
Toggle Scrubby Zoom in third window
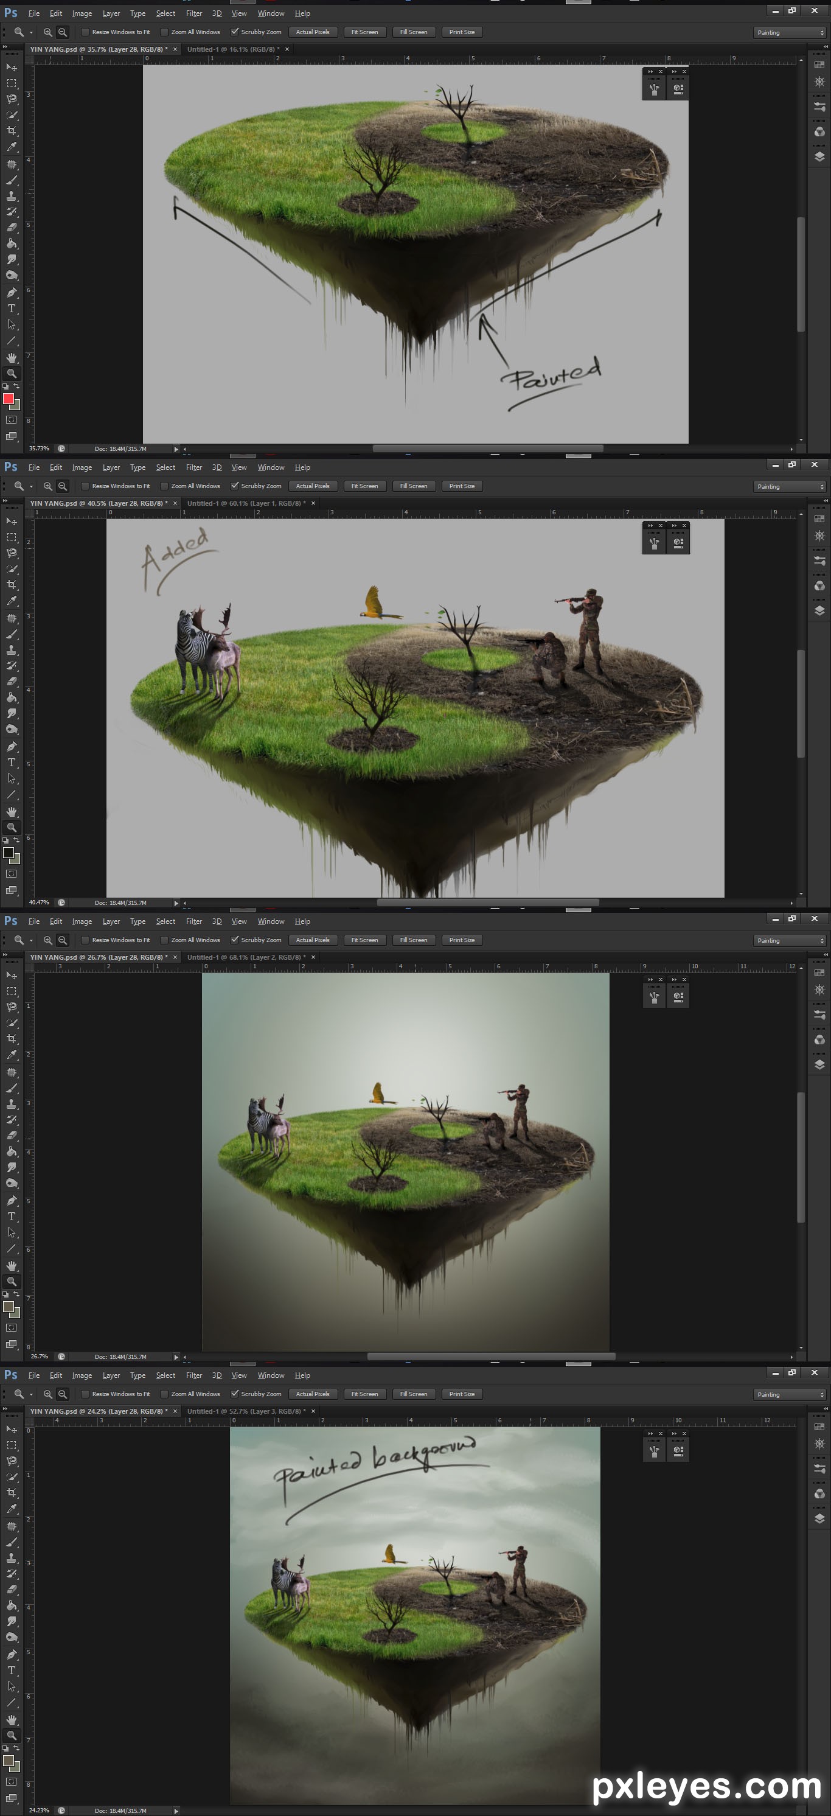(x=235, y=940)
